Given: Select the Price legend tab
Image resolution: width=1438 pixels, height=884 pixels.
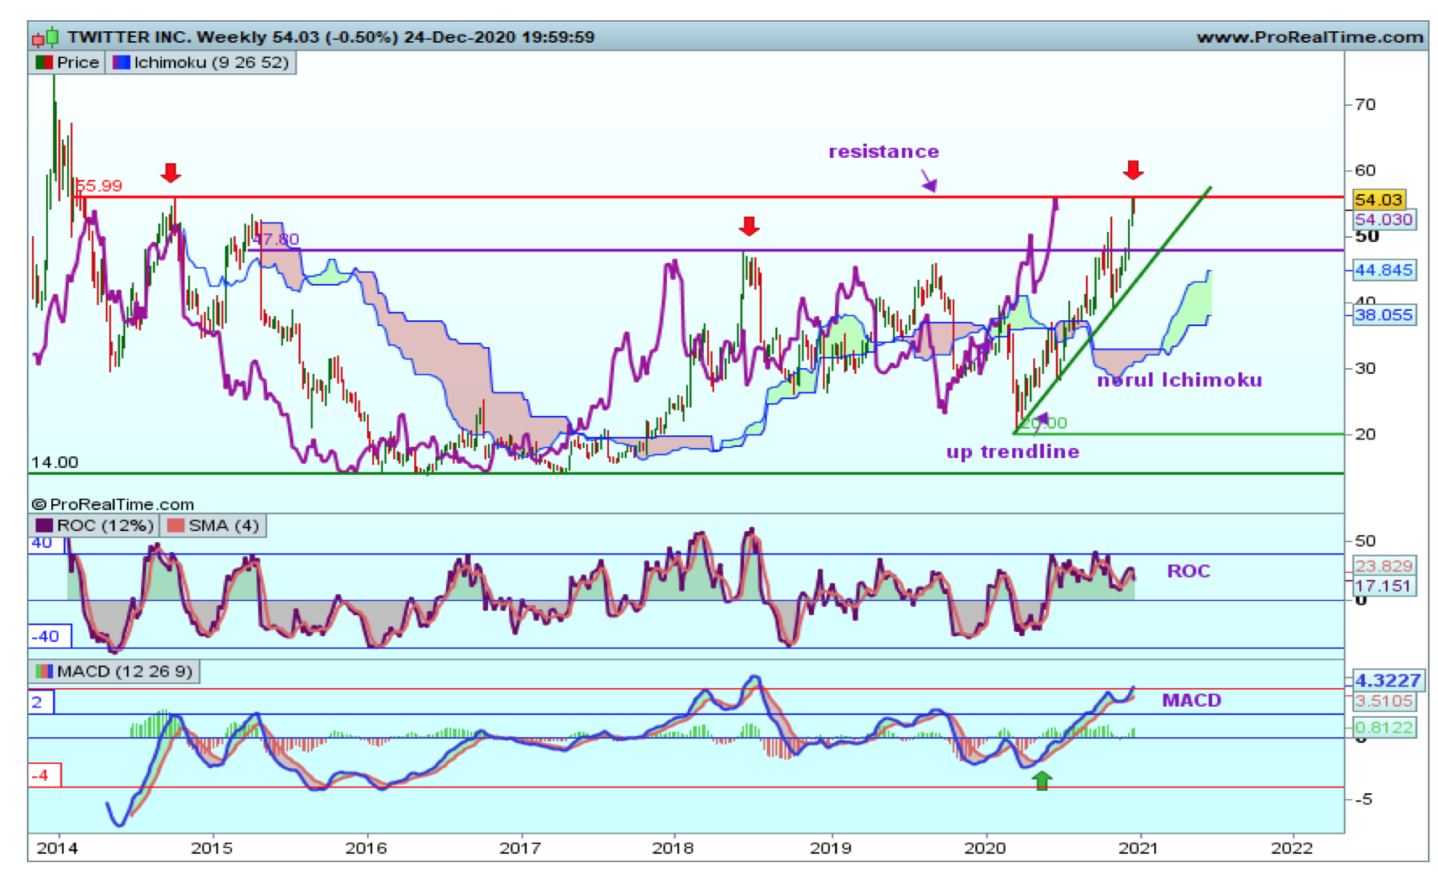Looking at the screenshot, I should (x=67, y=62).
